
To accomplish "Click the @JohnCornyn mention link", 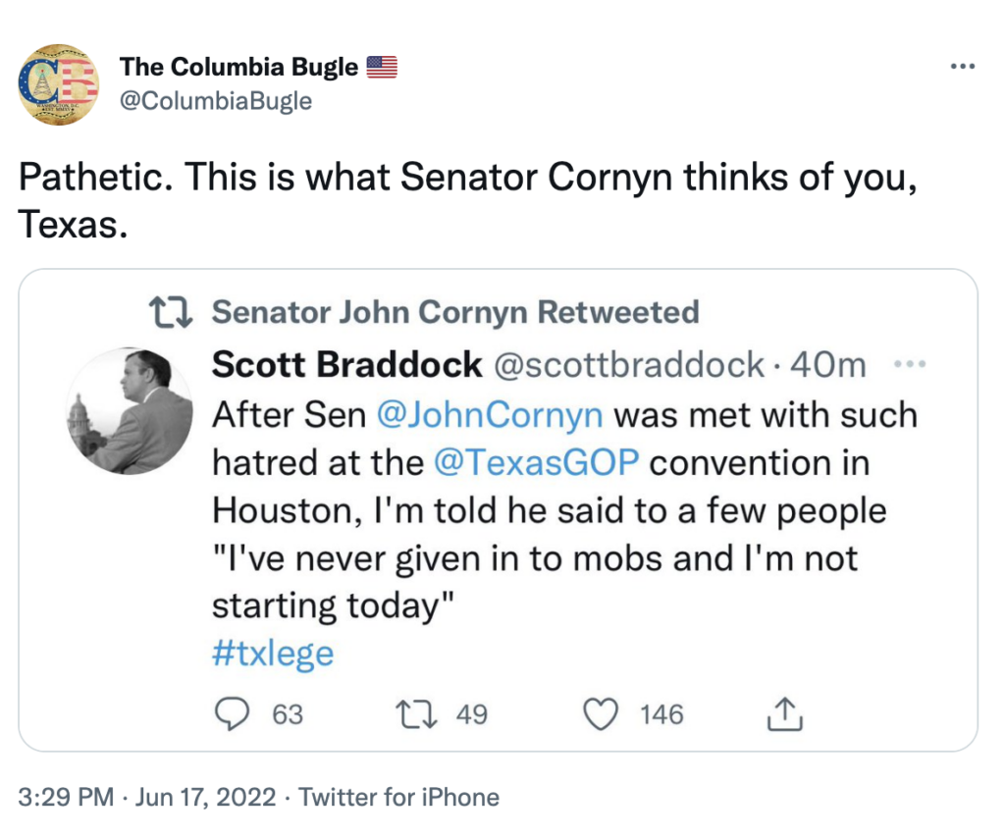I will point(490,414).
